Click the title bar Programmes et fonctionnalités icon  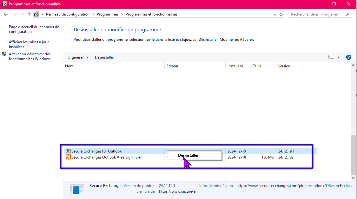[4, 4]
